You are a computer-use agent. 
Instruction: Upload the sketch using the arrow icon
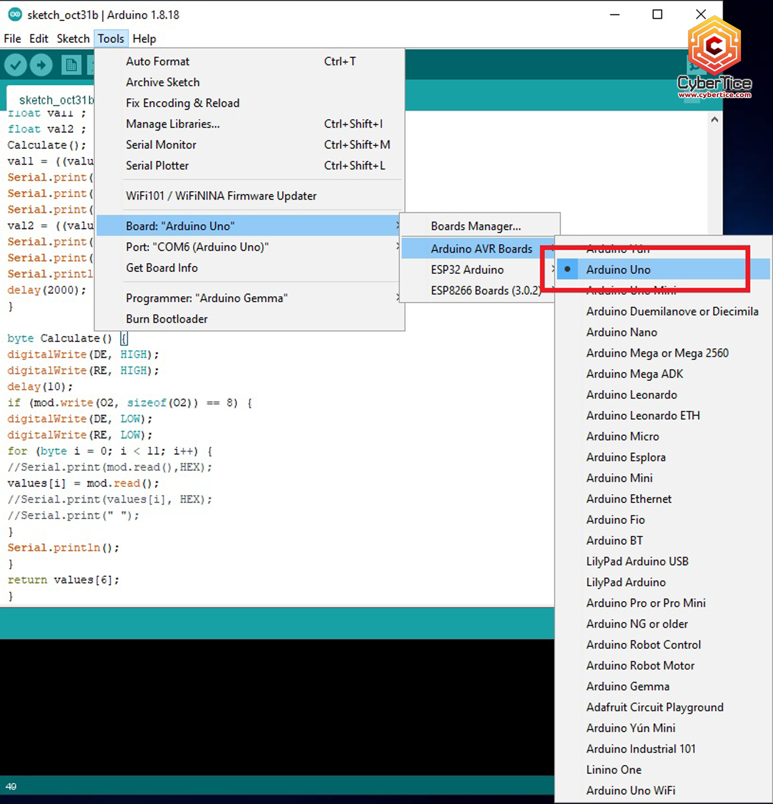[x=41, y=64]
